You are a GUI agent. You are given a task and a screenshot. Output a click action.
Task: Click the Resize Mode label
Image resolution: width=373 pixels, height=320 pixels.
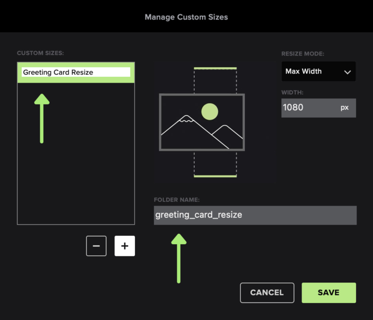[x=303, y=53]
